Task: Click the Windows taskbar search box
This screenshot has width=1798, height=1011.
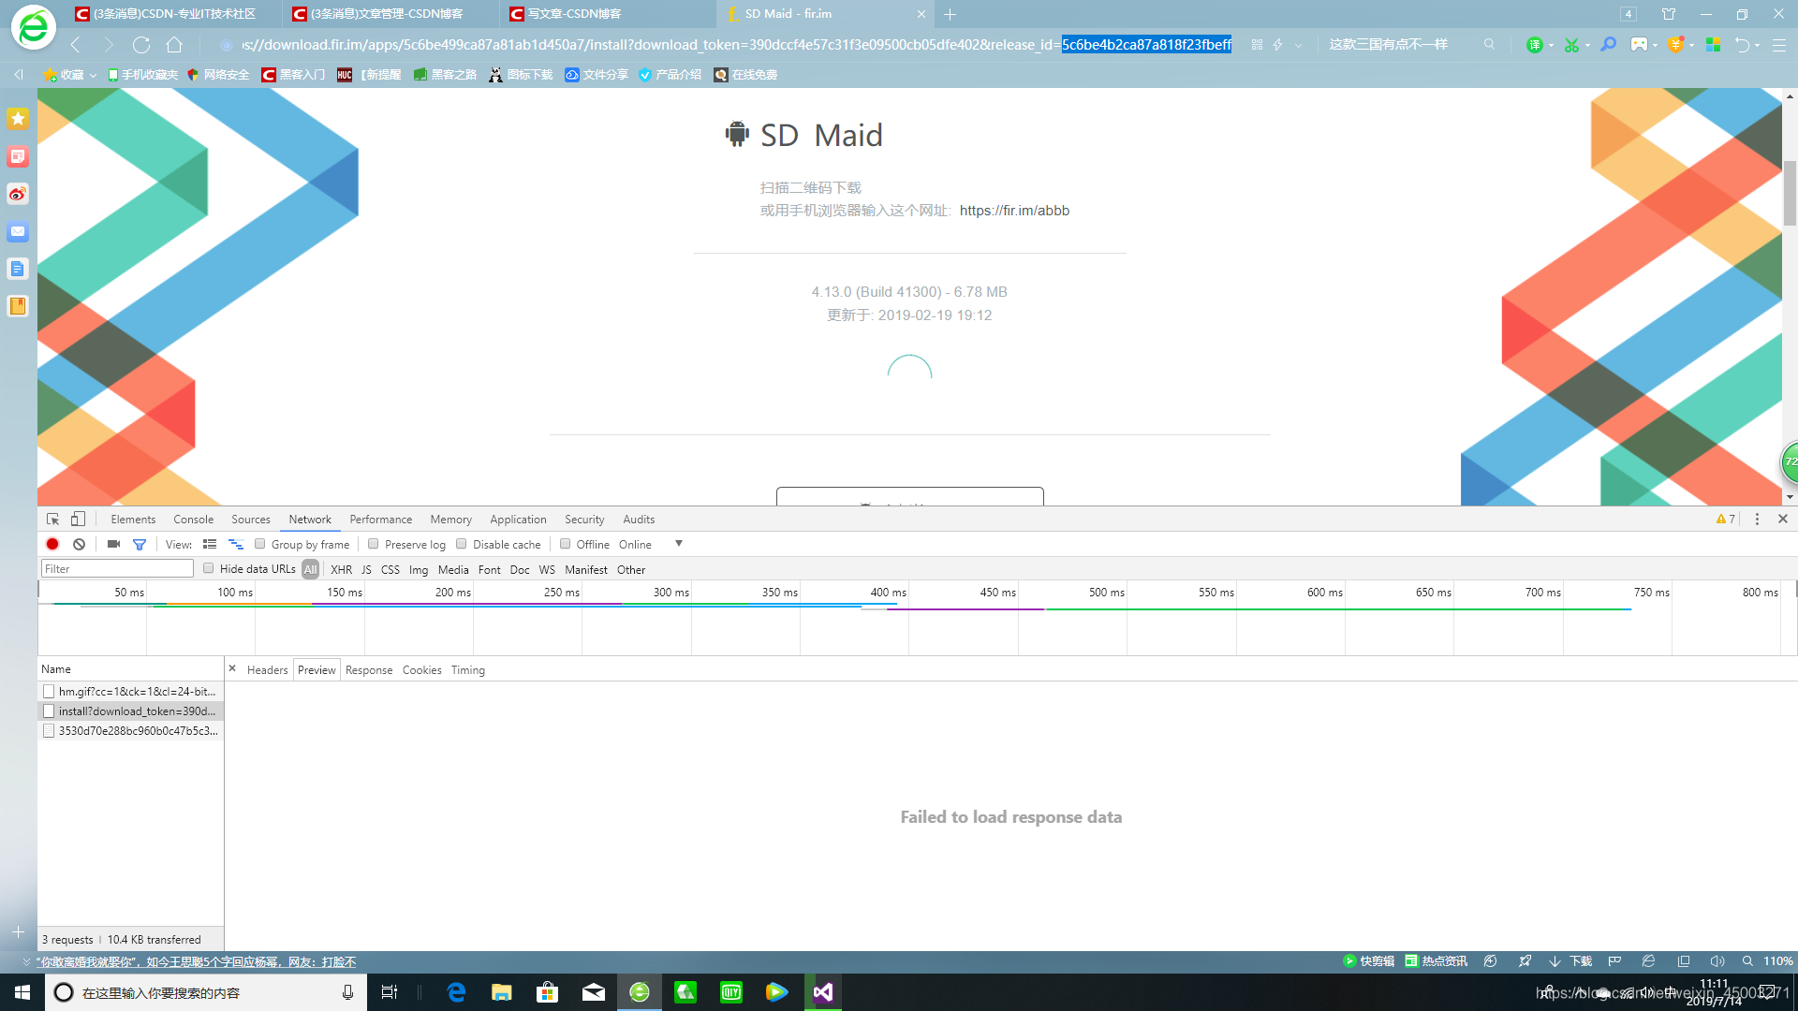Action: coord(205,992)
